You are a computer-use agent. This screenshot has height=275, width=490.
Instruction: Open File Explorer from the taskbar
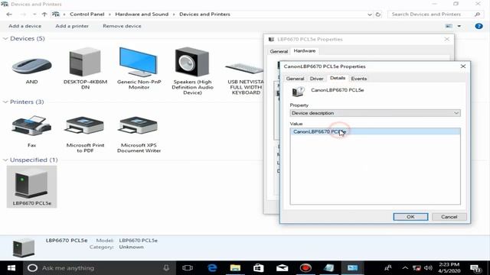pos(235,268)
